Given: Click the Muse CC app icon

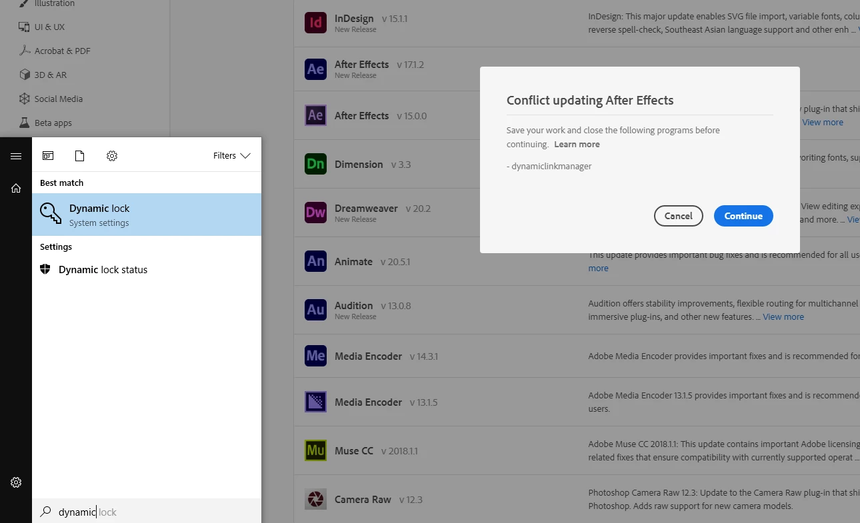Looking at the screenshot, I should coord(315,450).
